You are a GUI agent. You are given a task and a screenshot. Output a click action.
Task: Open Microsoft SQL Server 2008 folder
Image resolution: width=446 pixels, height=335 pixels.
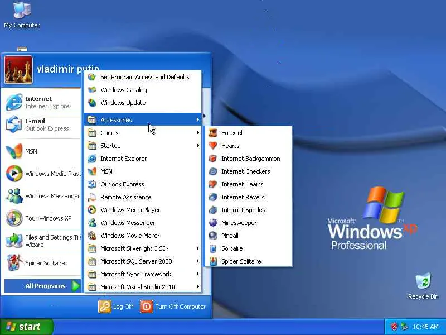(x=143, y=261)
